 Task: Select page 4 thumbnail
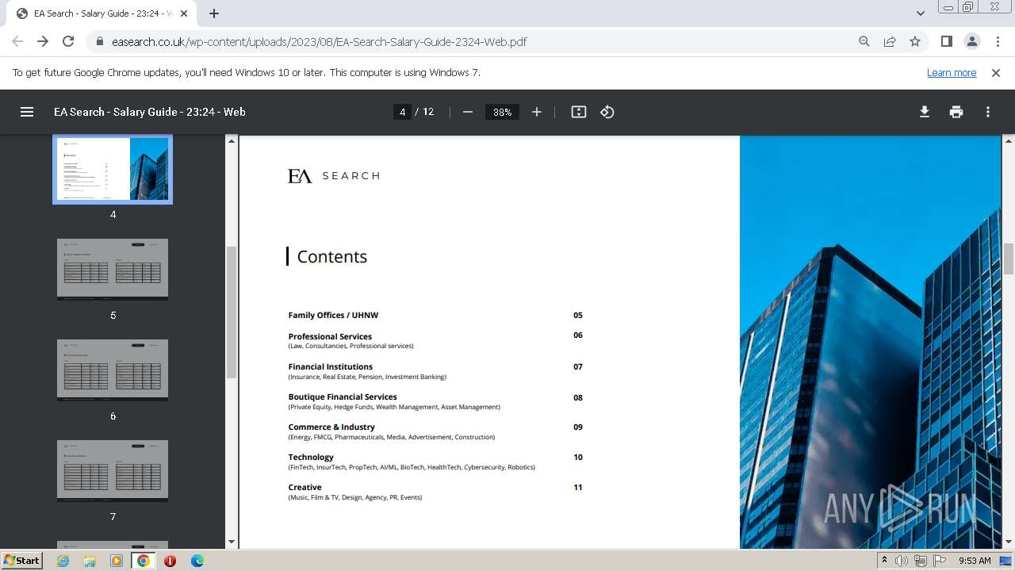(x=113, y=169)
